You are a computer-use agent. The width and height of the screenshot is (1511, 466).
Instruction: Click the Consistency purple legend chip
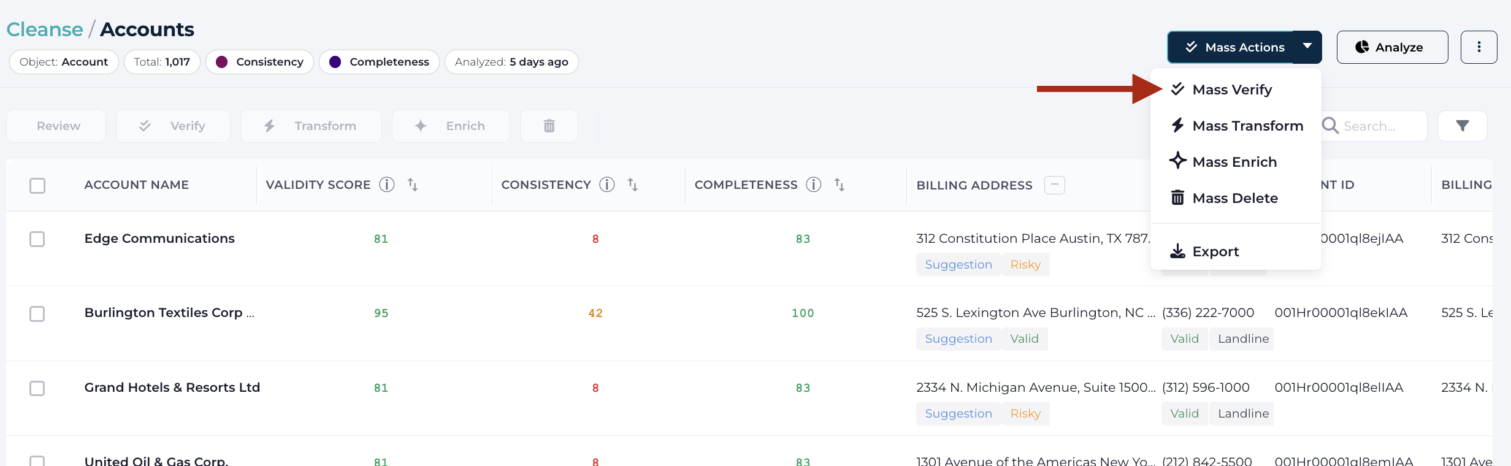coord(259,62)
